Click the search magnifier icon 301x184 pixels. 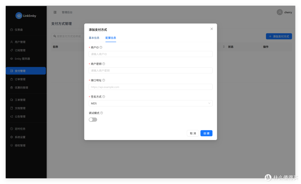(x=55, y=36)
